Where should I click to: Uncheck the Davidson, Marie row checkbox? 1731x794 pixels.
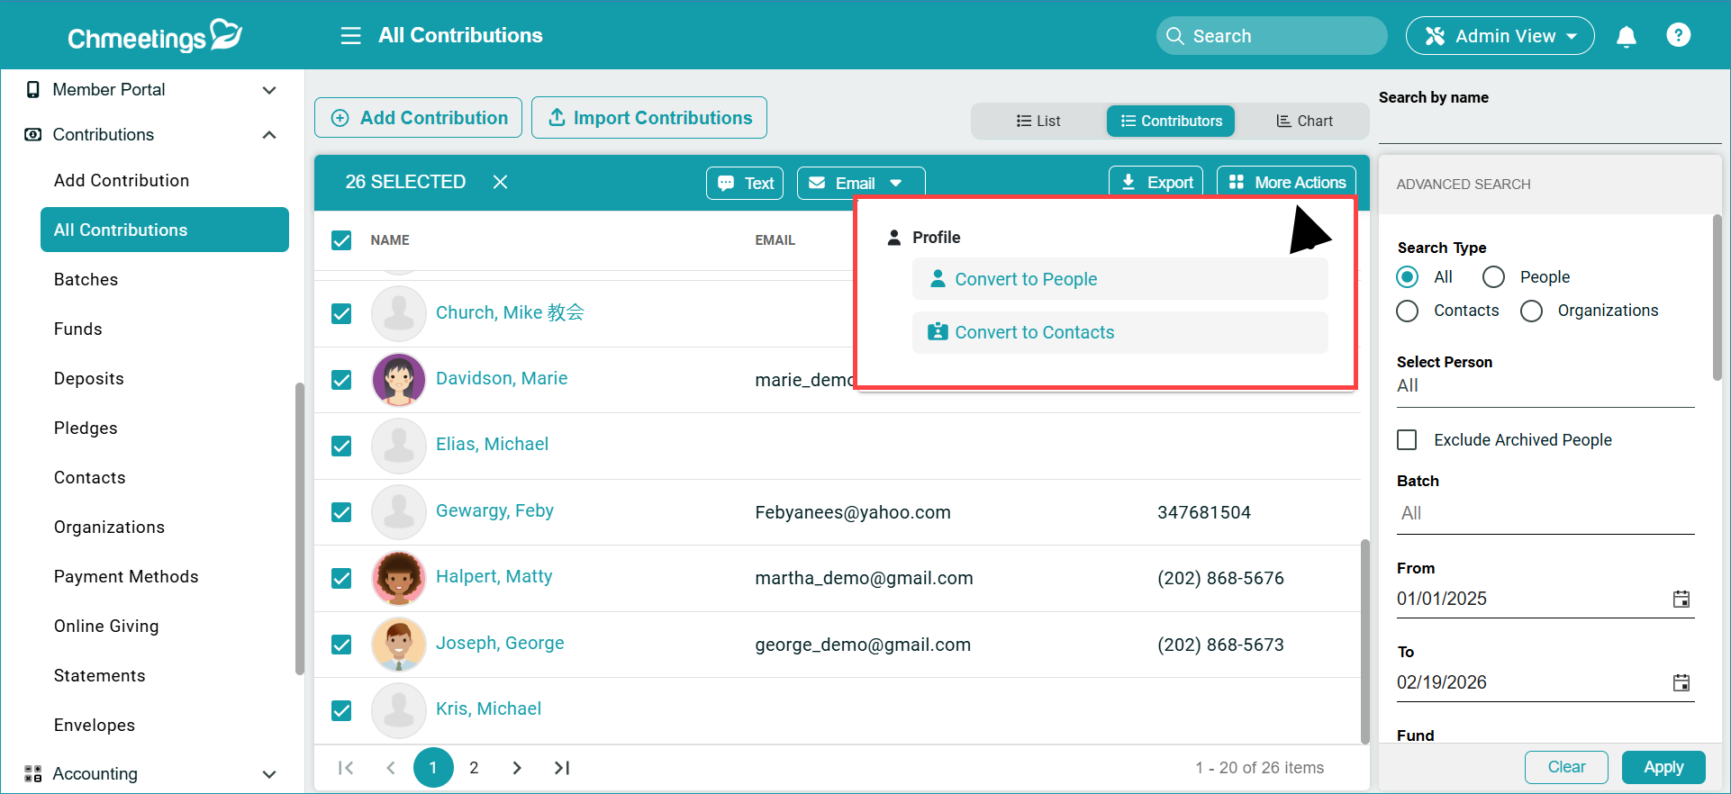tap(341, 380)
